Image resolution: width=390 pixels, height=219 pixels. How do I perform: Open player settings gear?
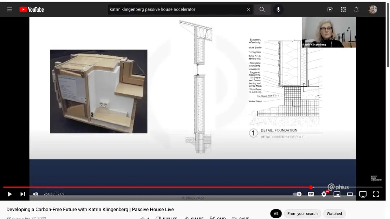coord(324,194)
